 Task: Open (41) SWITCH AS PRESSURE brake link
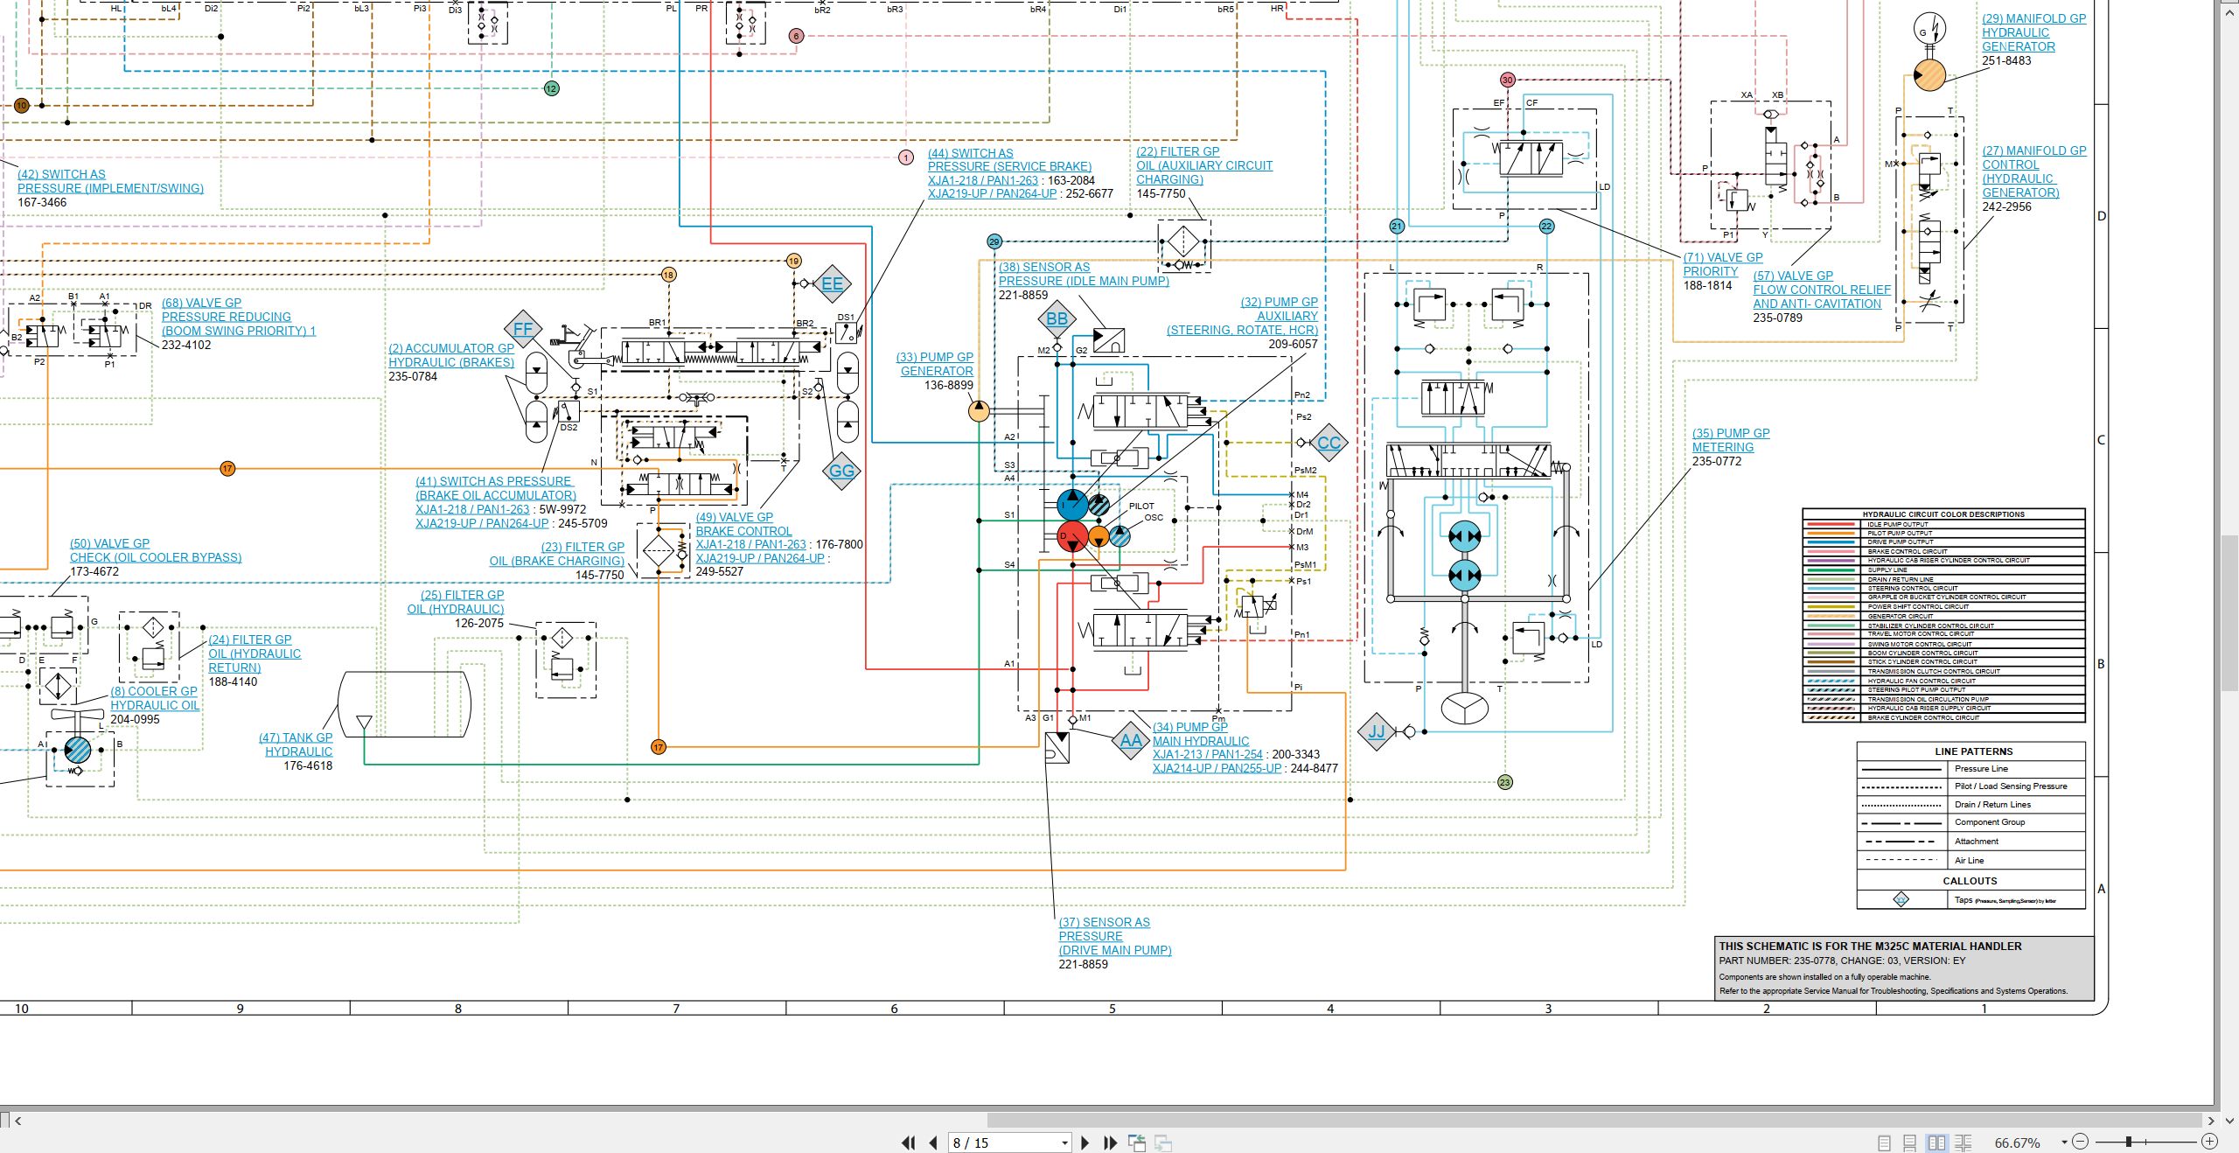[x=496, y=488]
